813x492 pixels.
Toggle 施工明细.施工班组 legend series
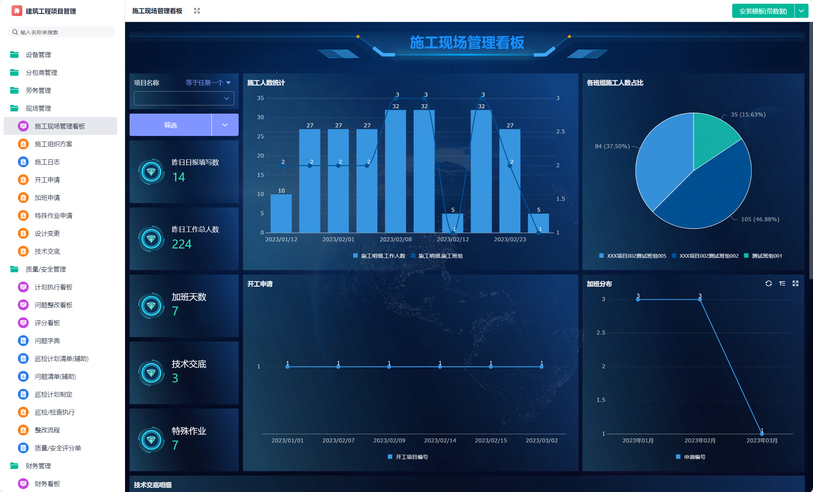click(440, 256)
